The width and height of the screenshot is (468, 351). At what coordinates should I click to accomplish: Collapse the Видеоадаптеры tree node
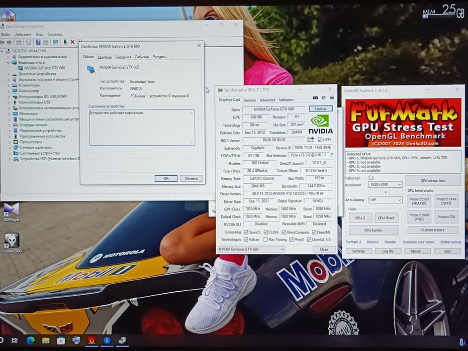point(9,62)
